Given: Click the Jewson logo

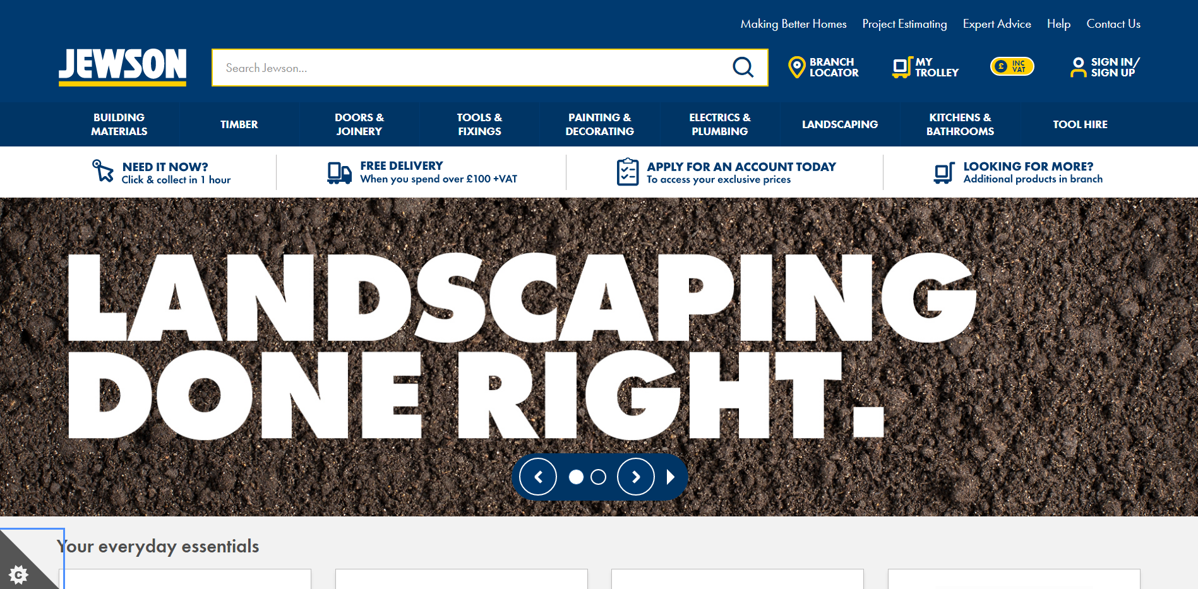Looking at the screenshot, I should (123, 67).
